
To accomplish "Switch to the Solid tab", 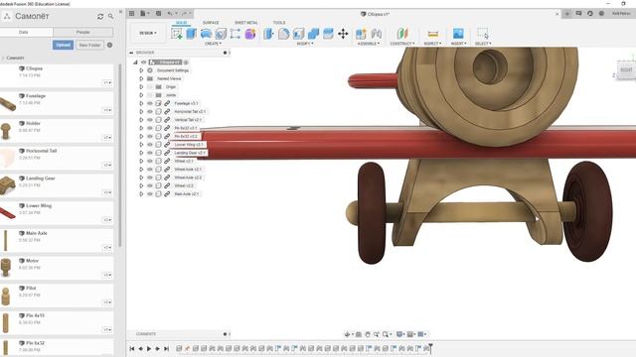I will click(x=181, y=23).
